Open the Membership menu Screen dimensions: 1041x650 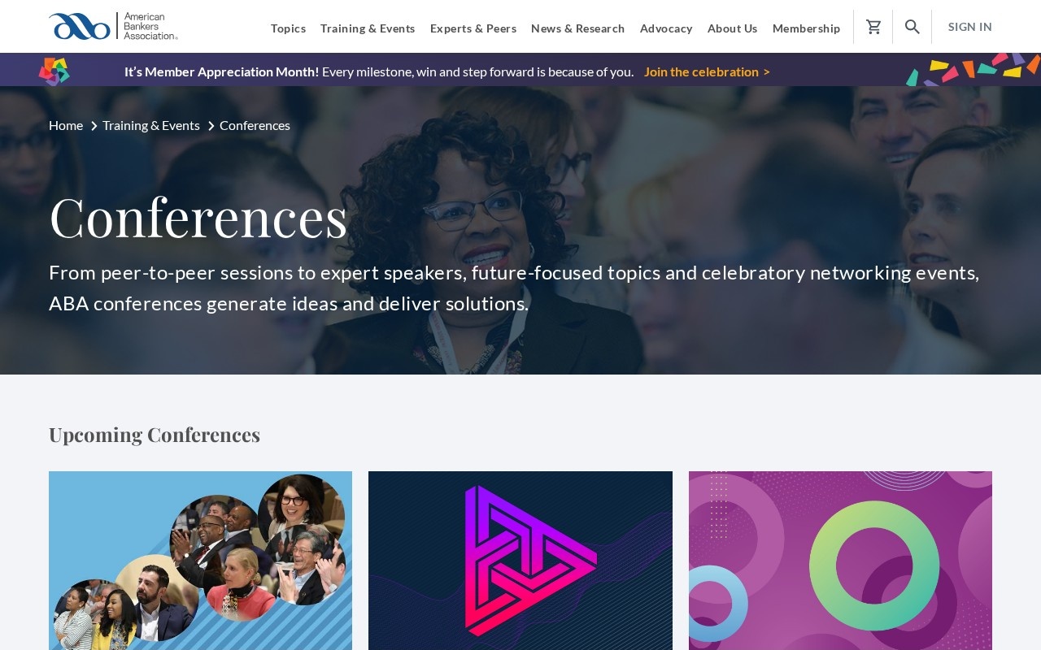[x=806, y=28]
